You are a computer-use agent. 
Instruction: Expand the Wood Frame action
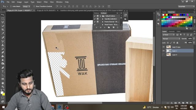coord(103,25)
